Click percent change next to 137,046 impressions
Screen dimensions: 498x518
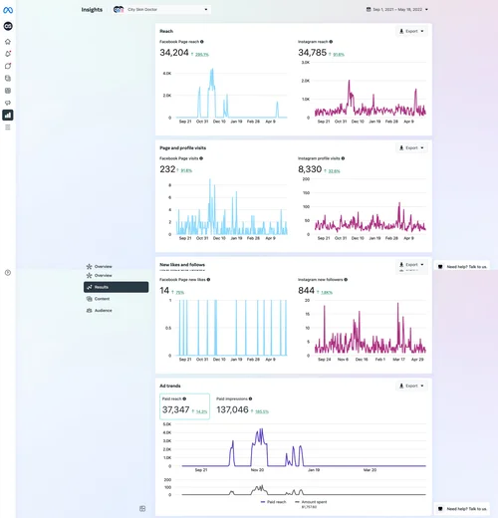point(262,411)
